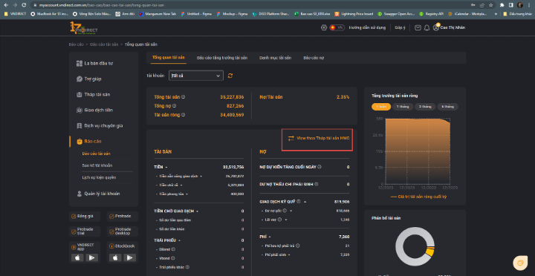
Task: Click info icon beside Vbond
Action: (173, 258)
